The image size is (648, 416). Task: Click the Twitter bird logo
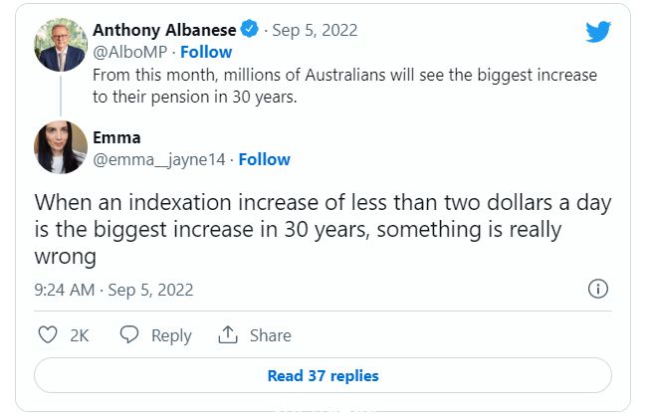598,32
